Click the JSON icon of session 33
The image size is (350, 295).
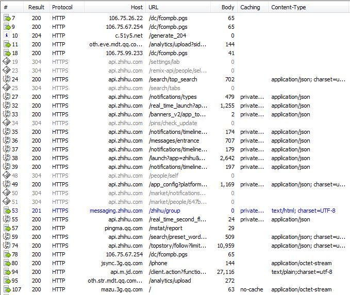[x=7, y=114]
